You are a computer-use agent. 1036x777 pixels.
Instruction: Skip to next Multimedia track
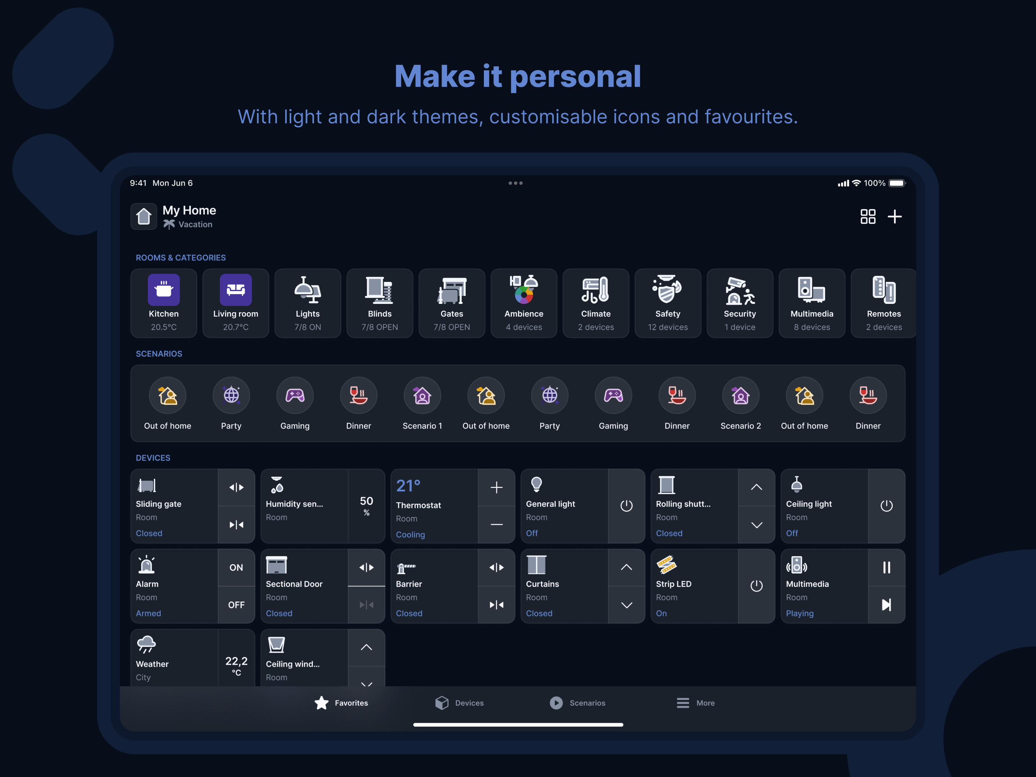coord(887,605)
